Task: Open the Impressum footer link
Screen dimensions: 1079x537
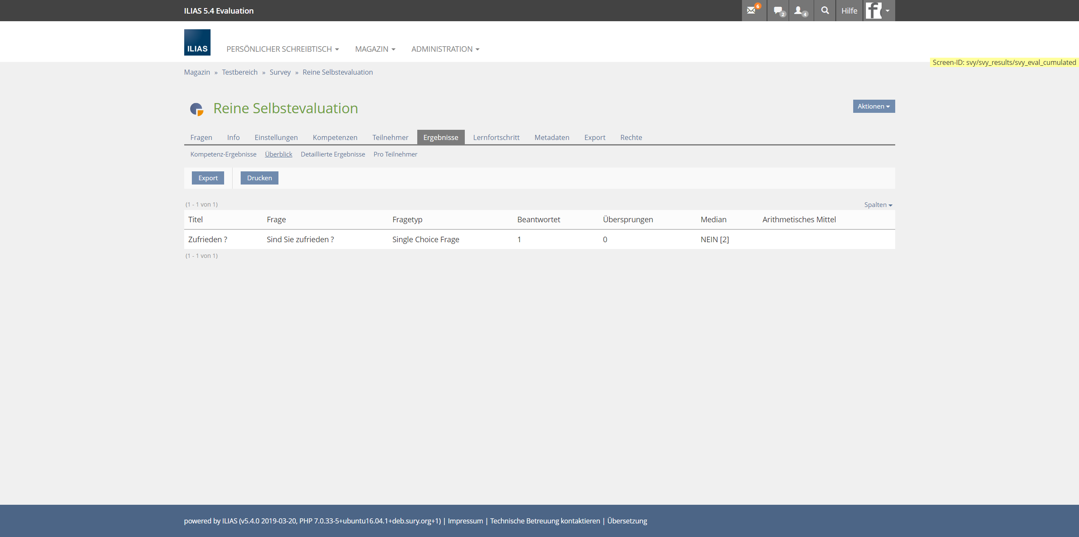Action: pyautogui.click(x=465, y=521)
